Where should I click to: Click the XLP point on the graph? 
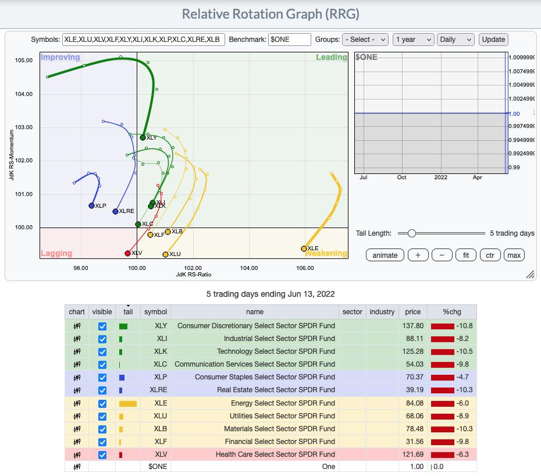click(91, 206)
